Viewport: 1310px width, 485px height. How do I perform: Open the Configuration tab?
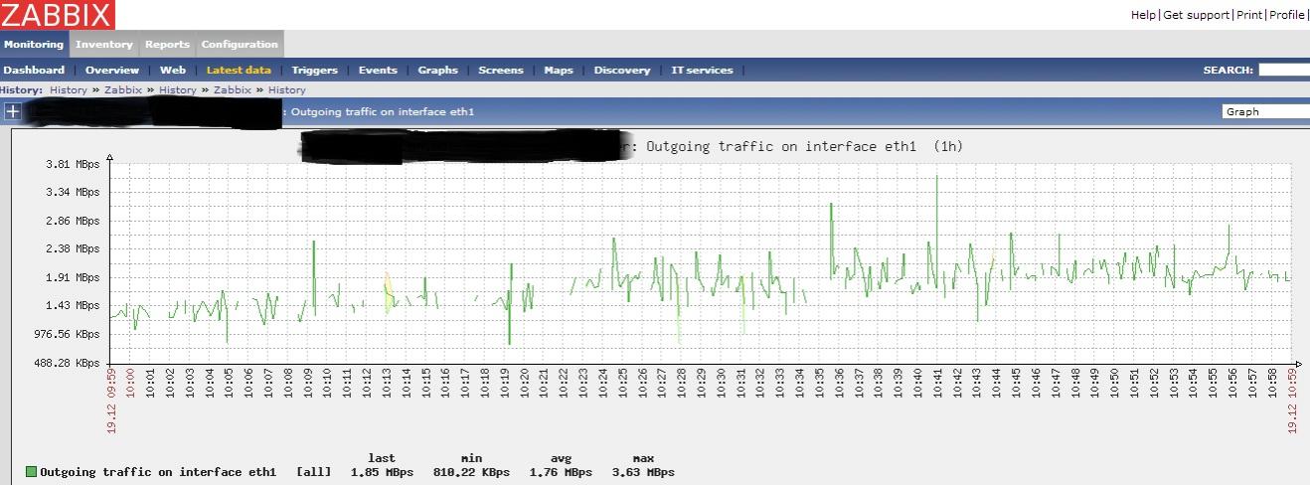tap(240, 44)
